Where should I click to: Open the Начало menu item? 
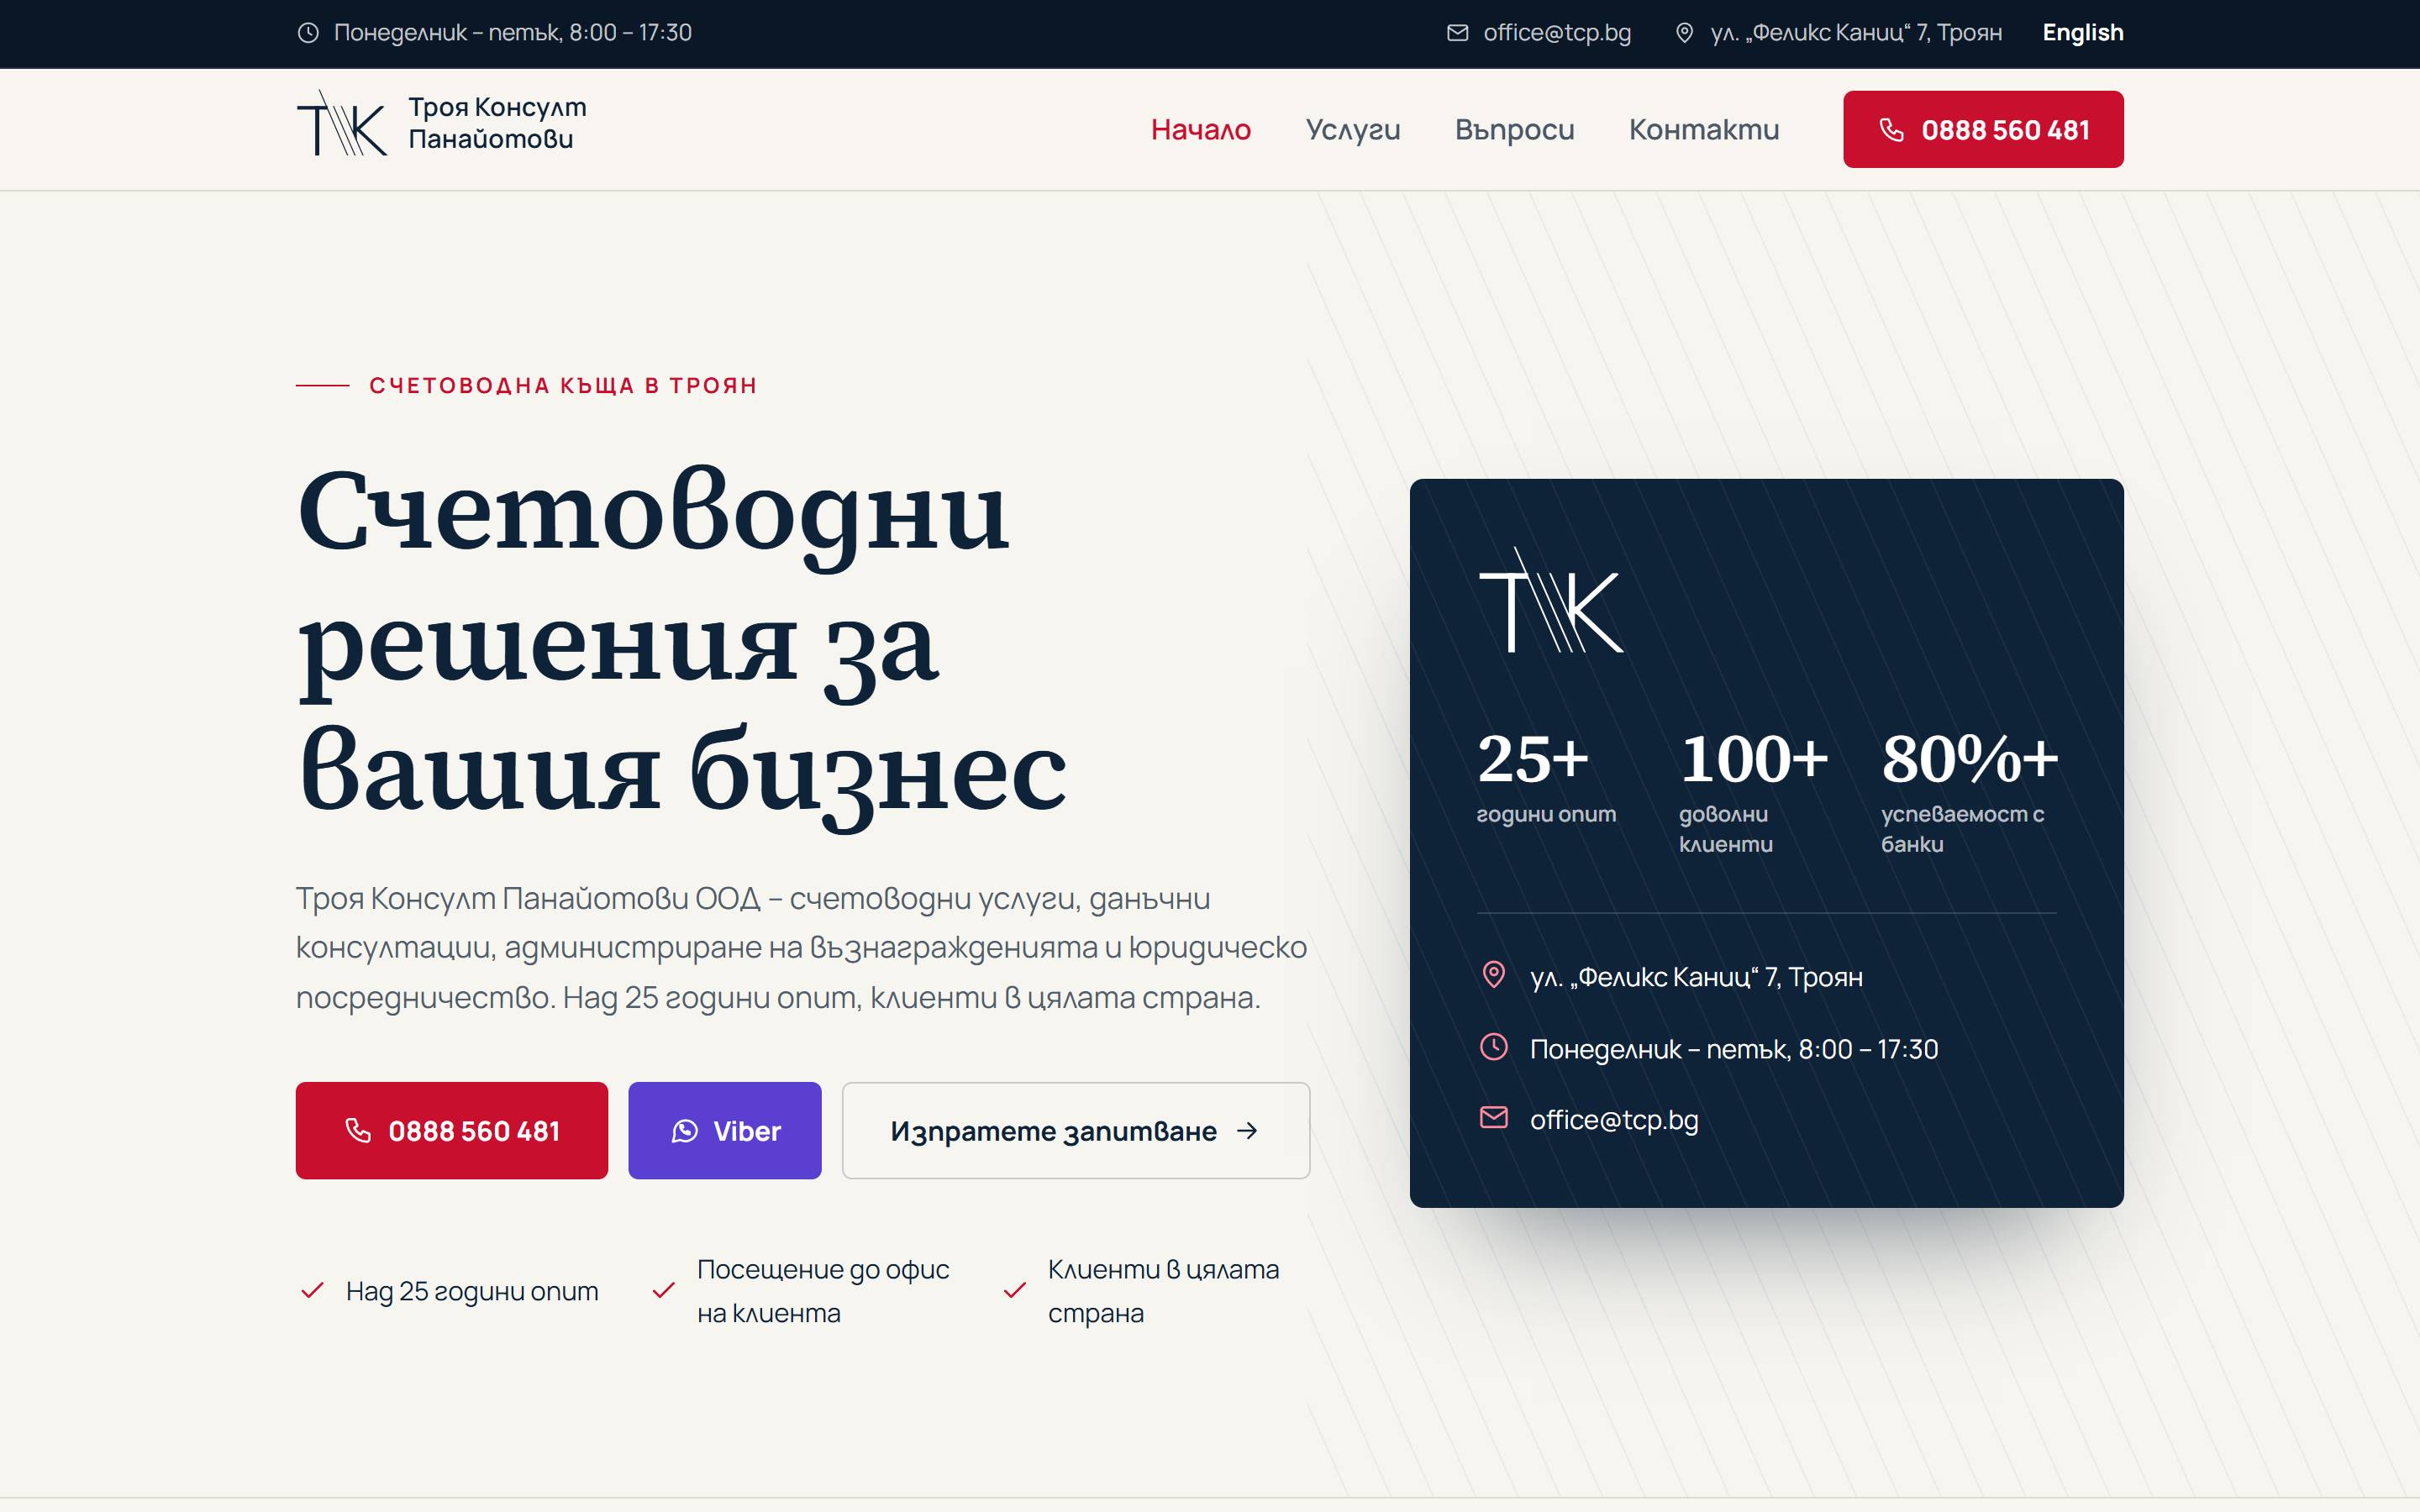tap(1200, 129)
